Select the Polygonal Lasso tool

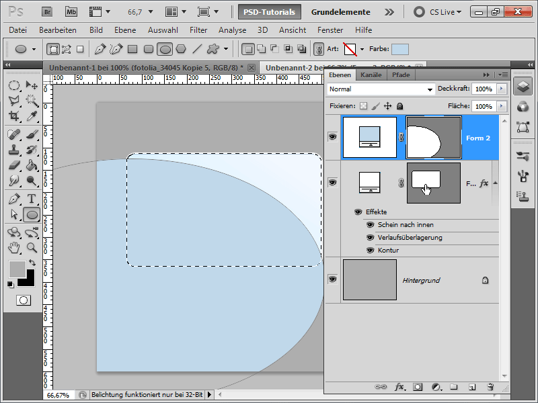(13, 100)
